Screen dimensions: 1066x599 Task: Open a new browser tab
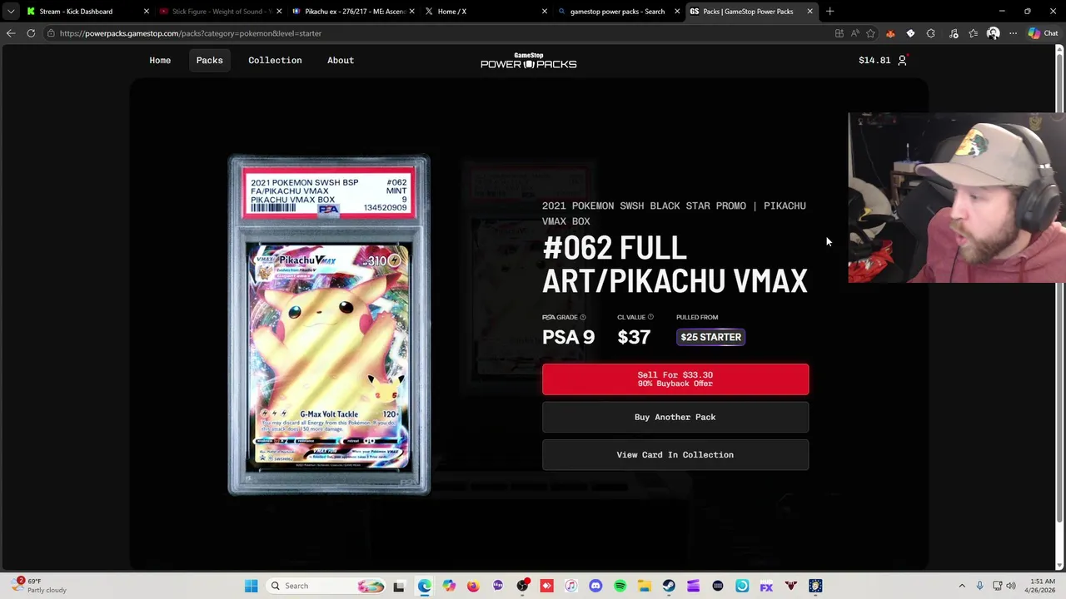tap(829, 12)
